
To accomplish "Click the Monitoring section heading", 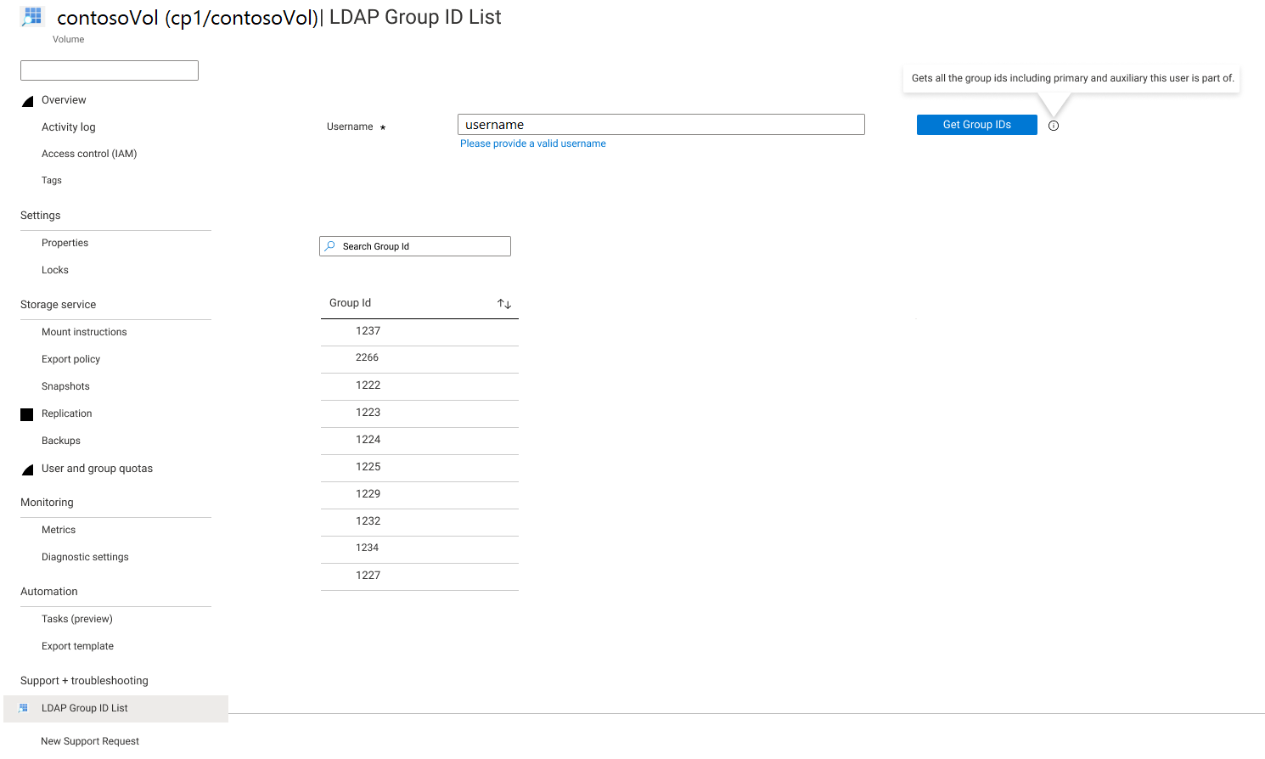I will (47, 503).
